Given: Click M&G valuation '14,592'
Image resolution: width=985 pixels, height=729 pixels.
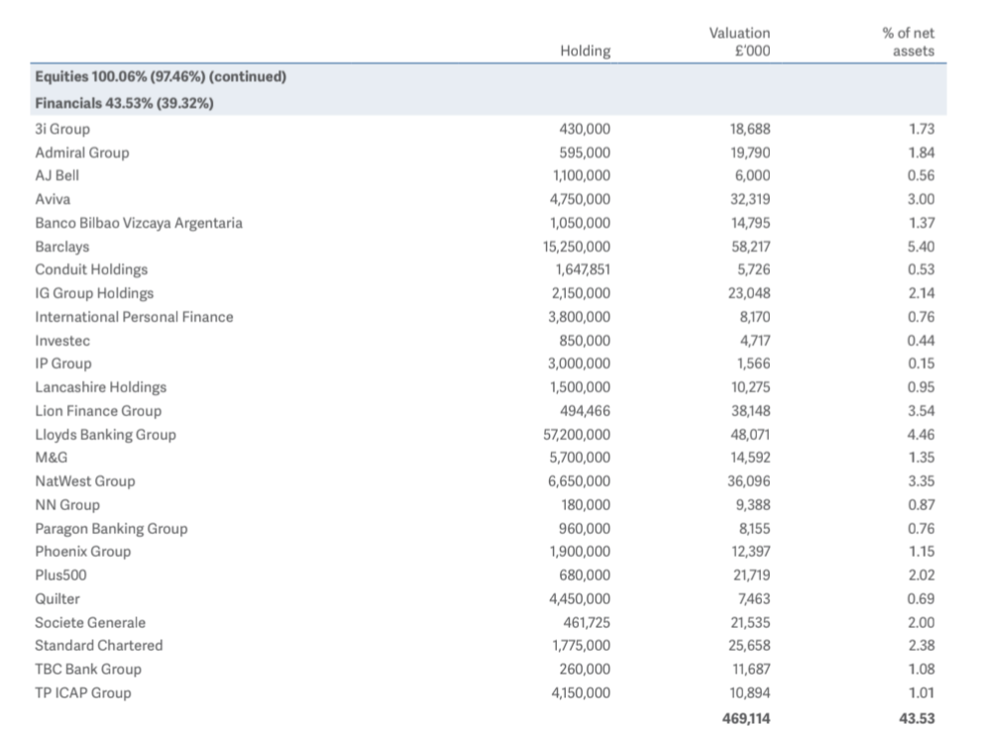Looking at the screenshot, I should tap(750, 458).
